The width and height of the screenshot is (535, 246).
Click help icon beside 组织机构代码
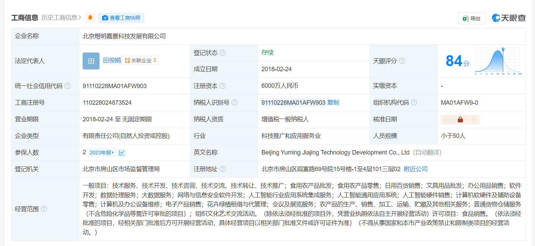pos(414,102)
